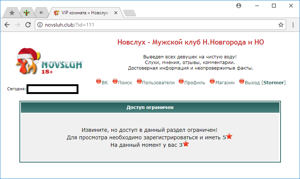This screenshot has width=300, height=179.
Task: Close the VIP комната tab
Action: pos(115,13)
